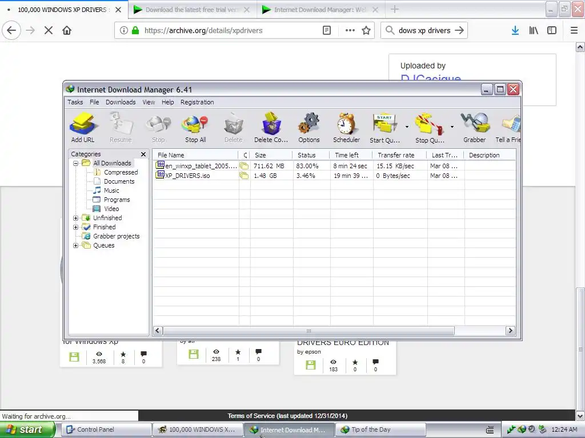The height and width of the screenshot is (438, 585).
Task: Switch to Control Panel in the taskbar
Action: (x=106, y=429)
